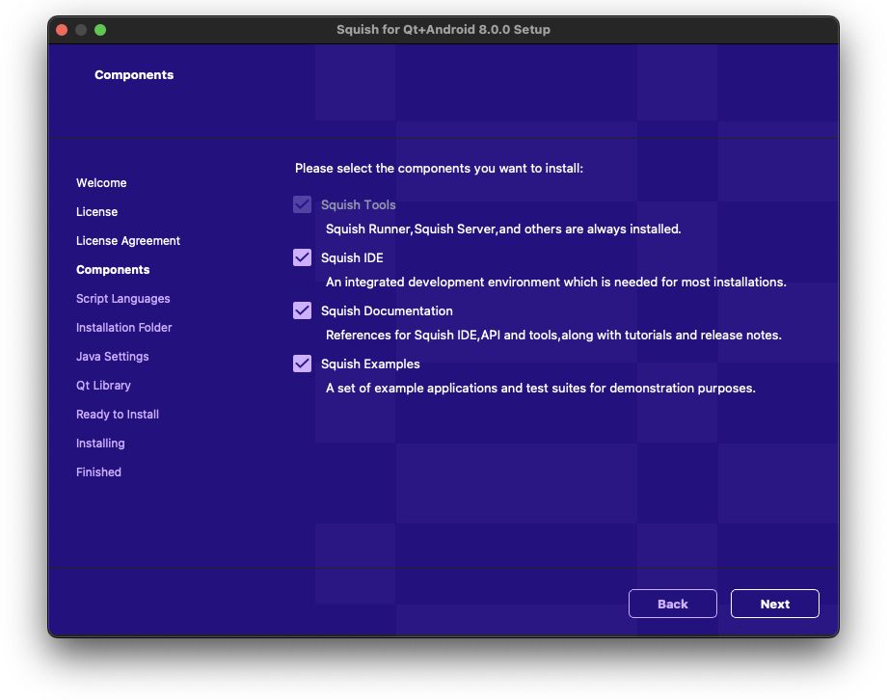
Task: Open the License step in sidebar
Action: click(x=96, y=212)
